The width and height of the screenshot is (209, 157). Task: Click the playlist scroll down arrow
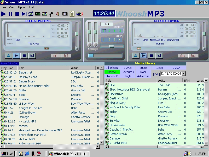(x=102, y=142)
